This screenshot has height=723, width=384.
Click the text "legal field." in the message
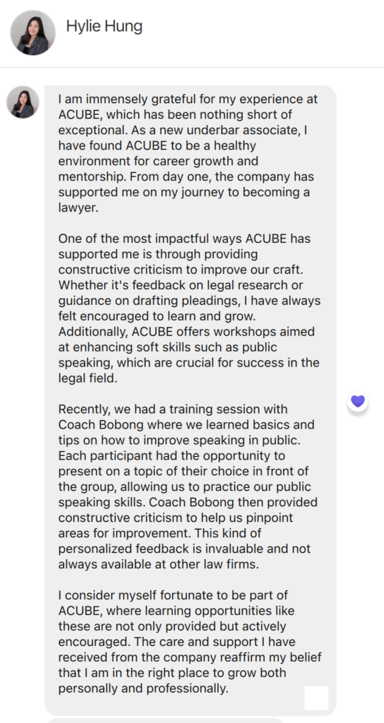[82, 378]
